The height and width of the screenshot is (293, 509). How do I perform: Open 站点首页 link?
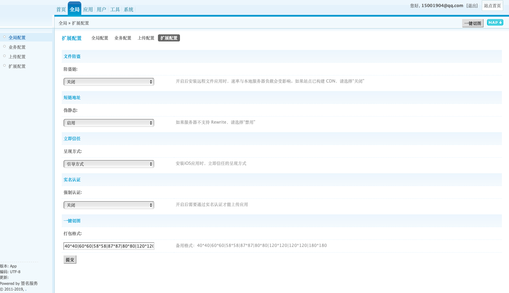492,6
